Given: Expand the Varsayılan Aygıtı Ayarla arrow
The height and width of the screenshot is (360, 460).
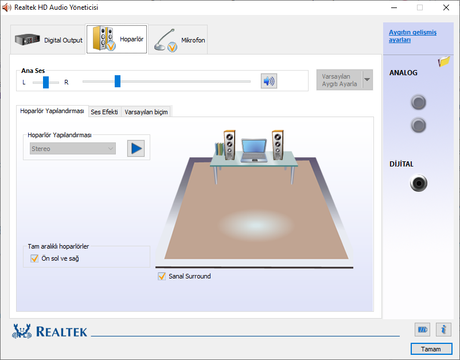Looking at the screenshot, I should [367, 80].
